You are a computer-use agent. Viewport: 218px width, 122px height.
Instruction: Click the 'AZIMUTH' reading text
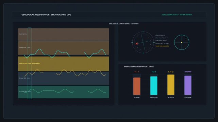[x=160, y=35]
